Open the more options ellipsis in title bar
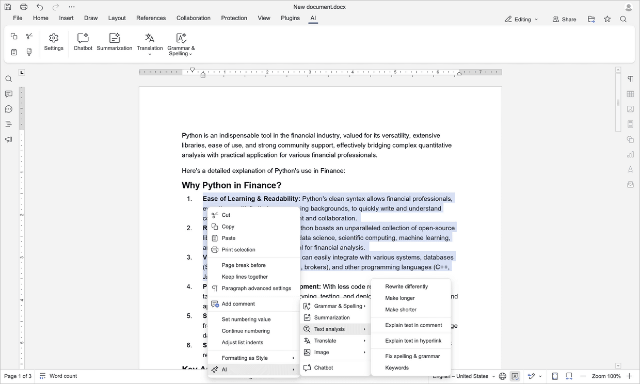Viewport: 640px width, 384px height. coord(72,7)
